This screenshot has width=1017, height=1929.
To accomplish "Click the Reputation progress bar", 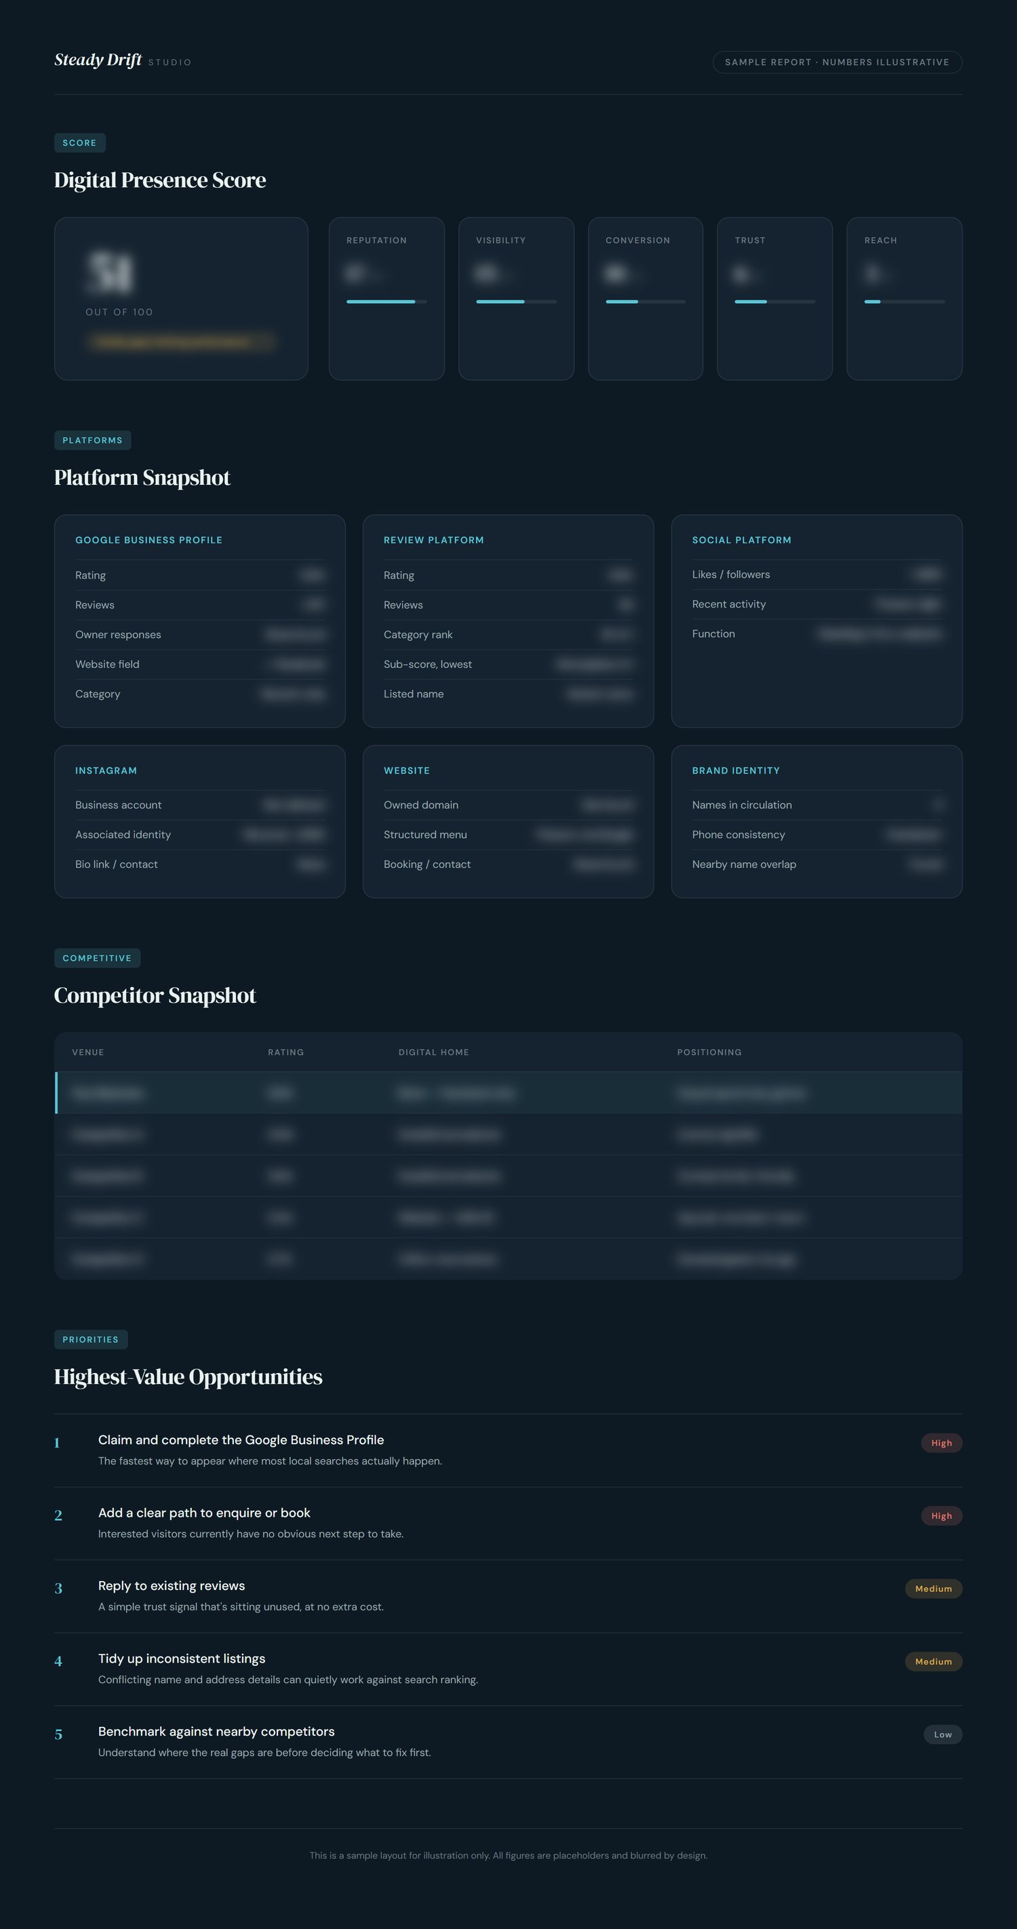I will point(386,302).
